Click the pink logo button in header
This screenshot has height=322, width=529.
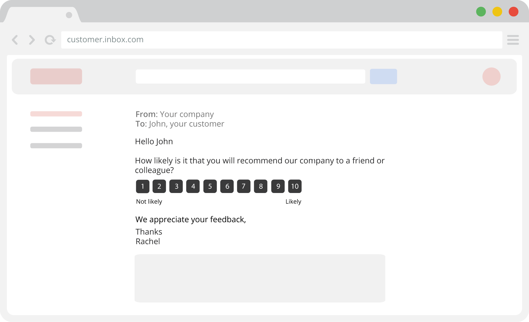(x=56, y=76)
